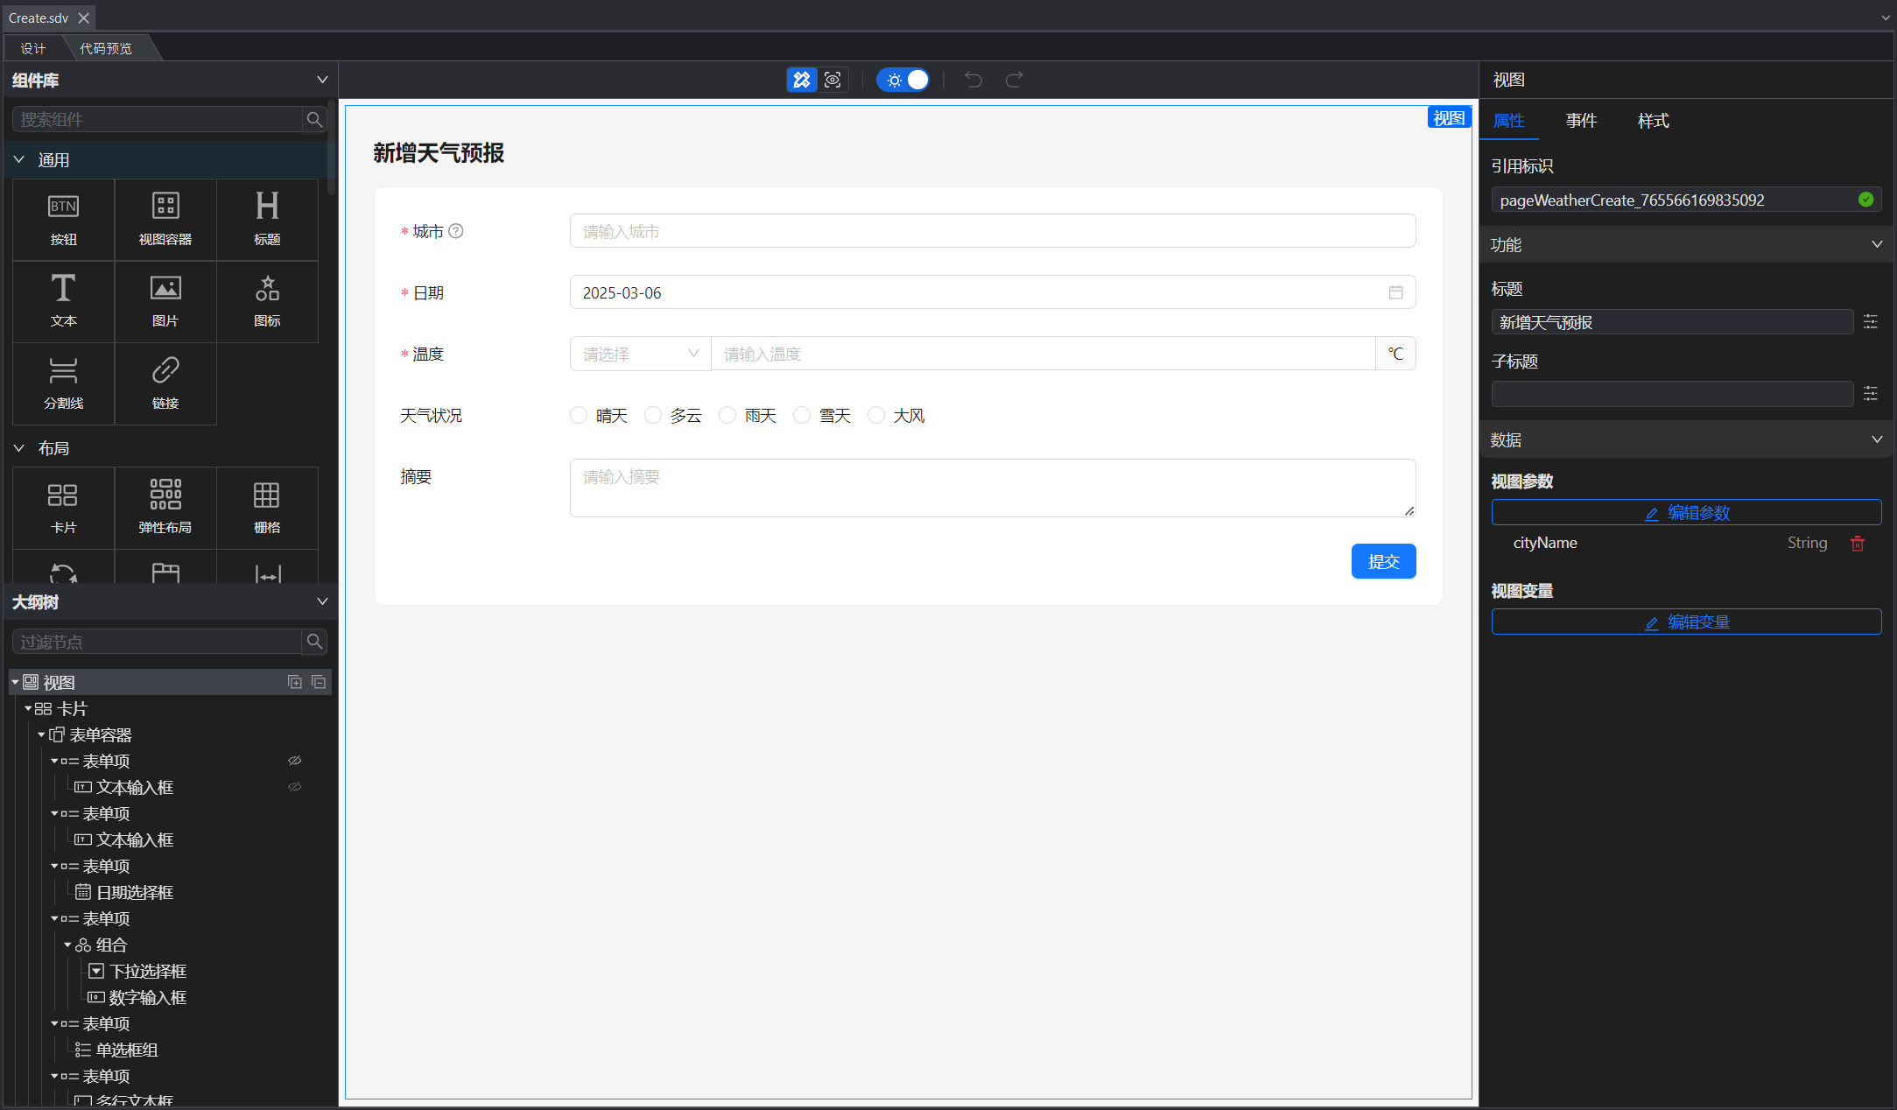Click the undo arrow in toolbar
Viewport: 1897px width, 1110px height.
pos(973,80)
